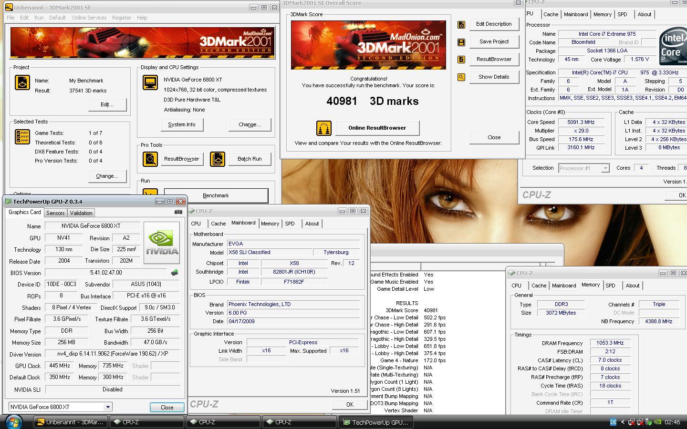Click the Model field X58 SLI Classified
Viewport: 687px width, 429px height.
(269, 253)
